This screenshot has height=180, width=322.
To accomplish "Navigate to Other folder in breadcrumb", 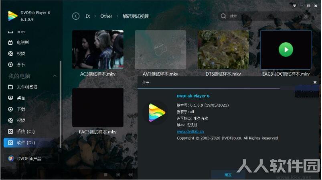I will click(106, 16).
